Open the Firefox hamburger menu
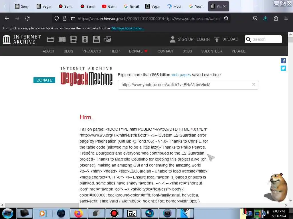The image size is (293, 219). click(x=286, y=18)
